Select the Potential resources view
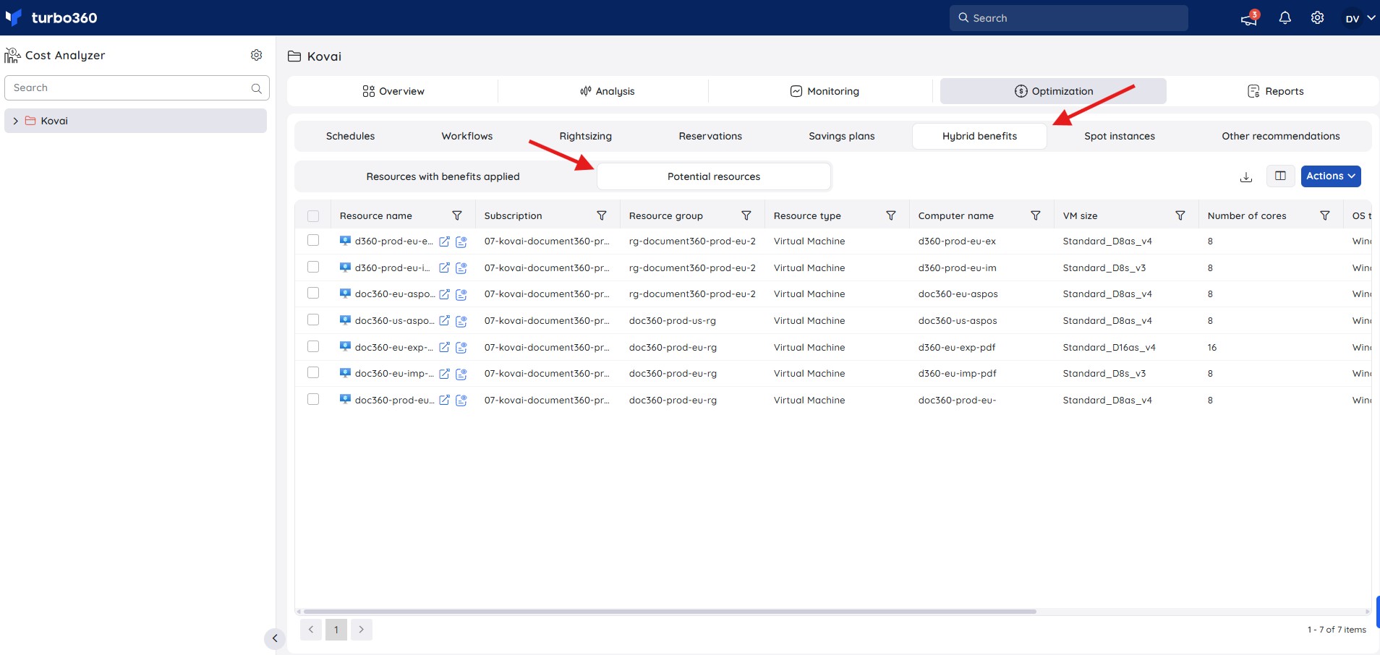1380x655 pixels. pyautogui.click(x=714, y=176)
